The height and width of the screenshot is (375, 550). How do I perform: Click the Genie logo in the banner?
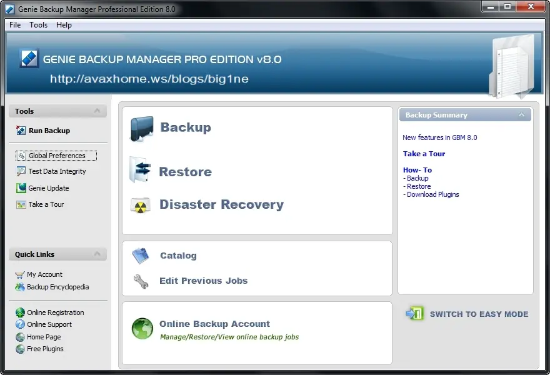click(29, 59)
